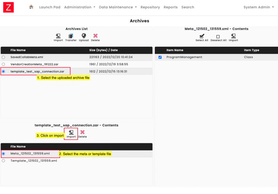Click the Deselect All icon for Meta contents
This screenshot has height=194, width=278.
pos(218,37)
